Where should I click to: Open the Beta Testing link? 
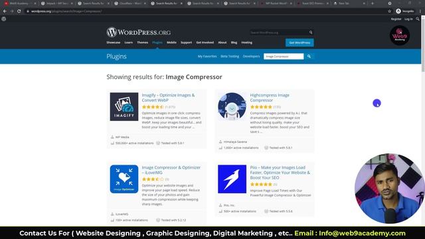[230, 56]
